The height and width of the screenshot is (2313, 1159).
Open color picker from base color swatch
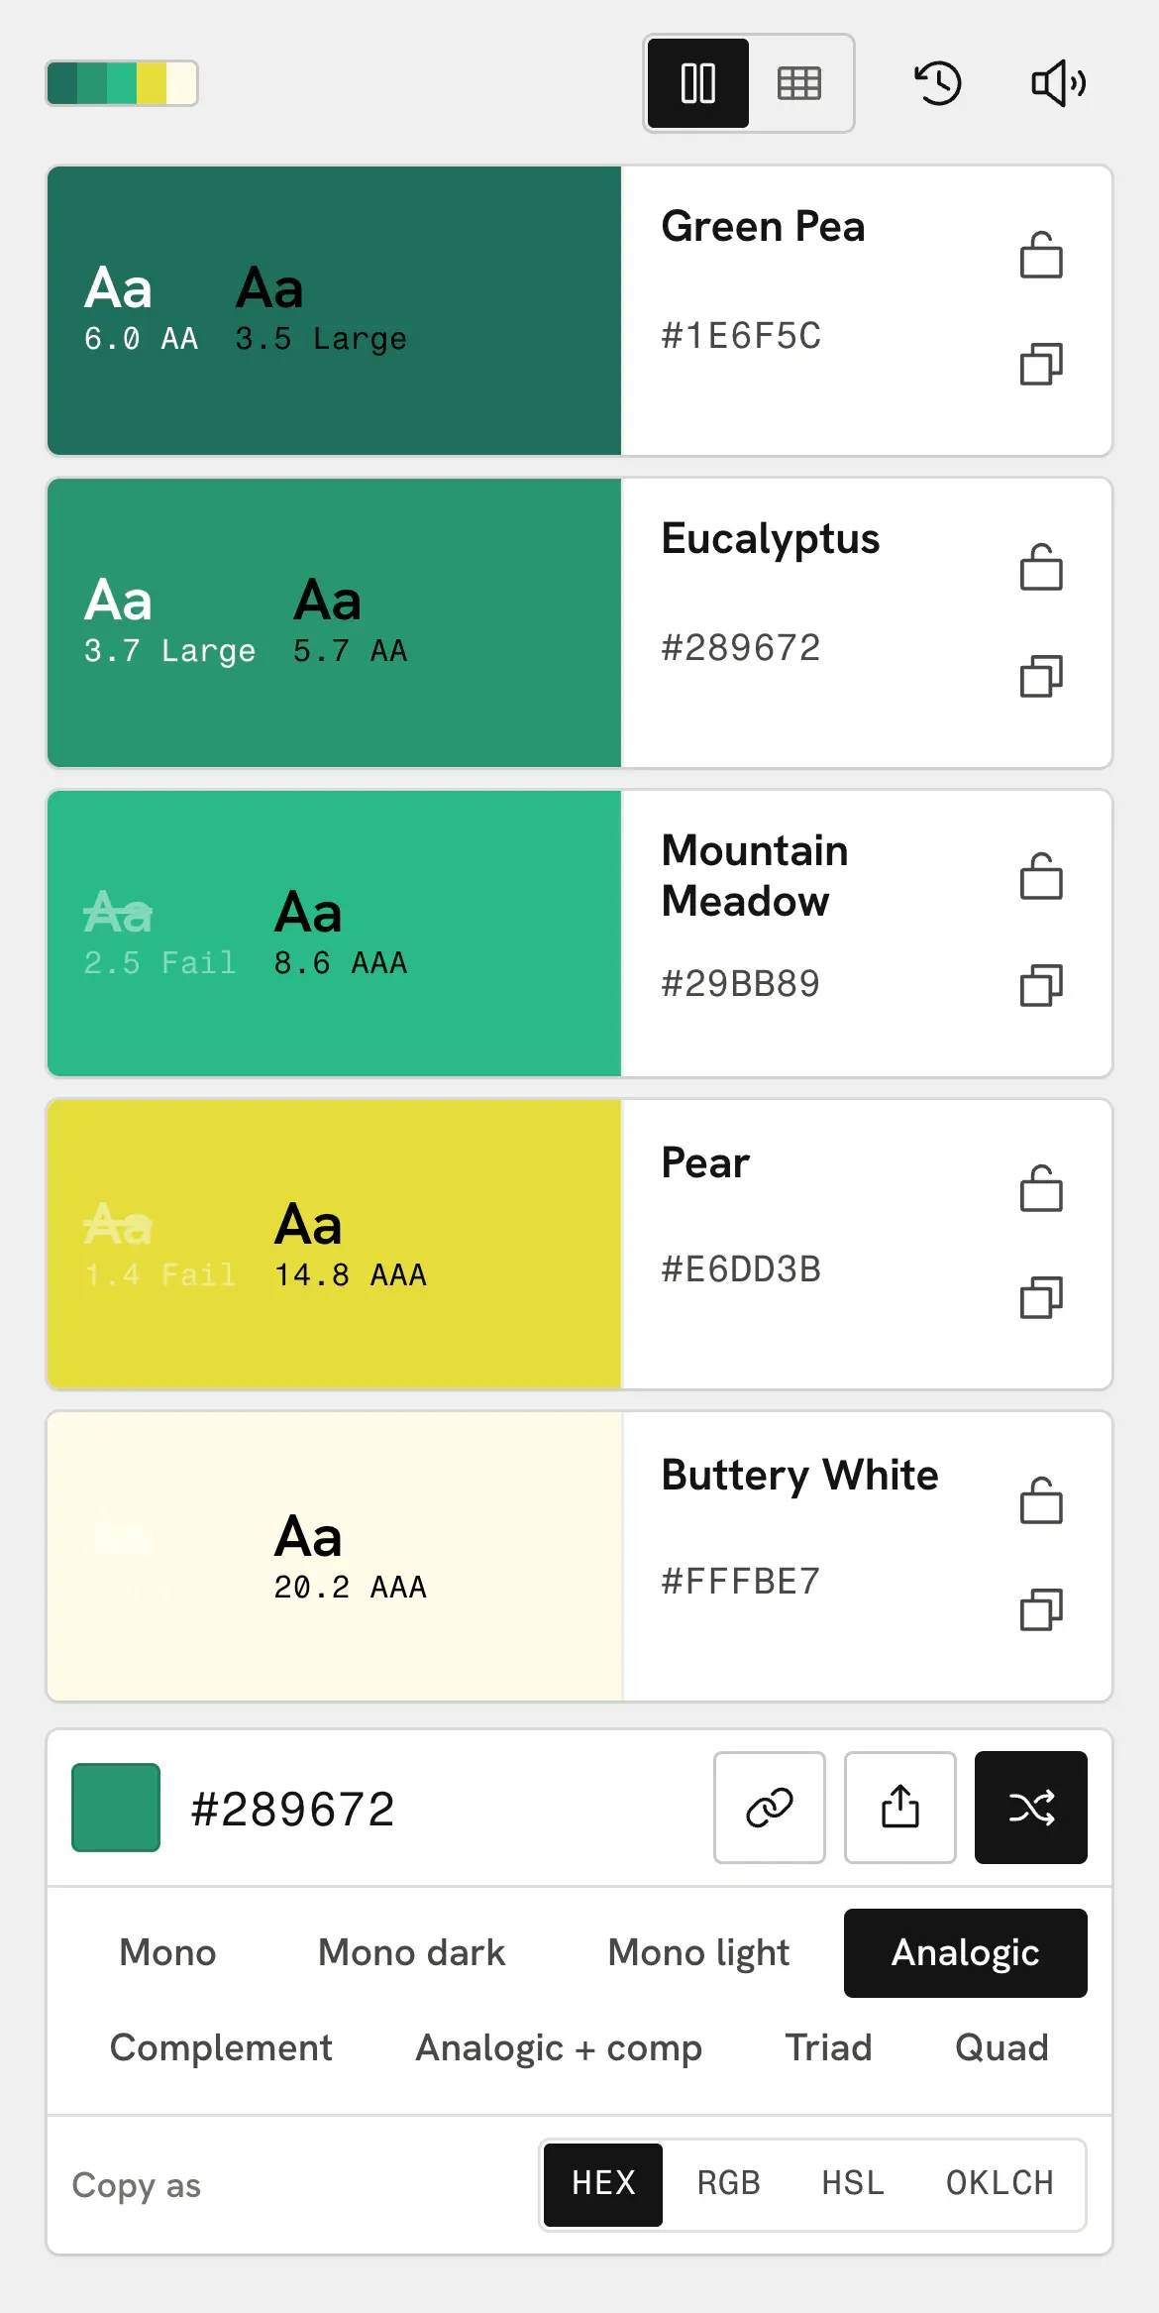coord(116,1808)
